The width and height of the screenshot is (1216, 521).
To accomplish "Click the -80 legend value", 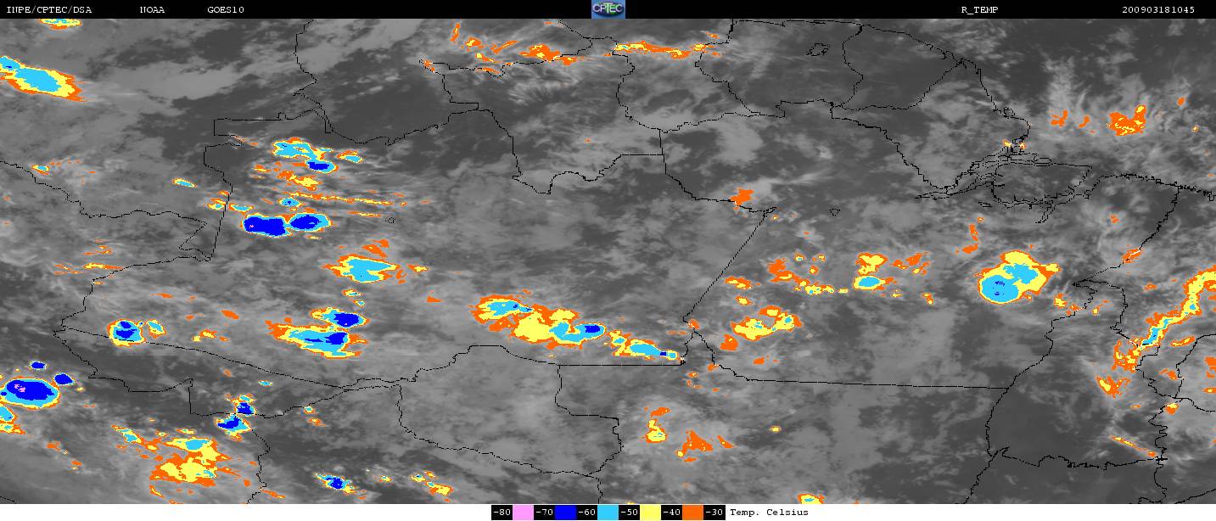I will pos(502,513).
